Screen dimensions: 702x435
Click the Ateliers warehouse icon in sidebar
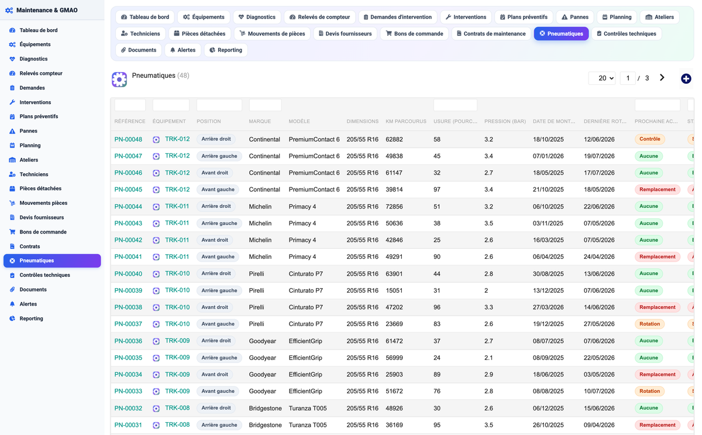point(12,160)
